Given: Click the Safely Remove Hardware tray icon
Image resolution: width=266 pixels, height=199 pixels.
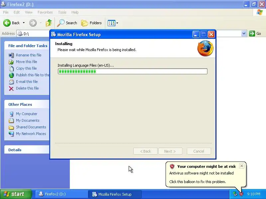Looking at the screenshot, I should (x=235, y=194).
